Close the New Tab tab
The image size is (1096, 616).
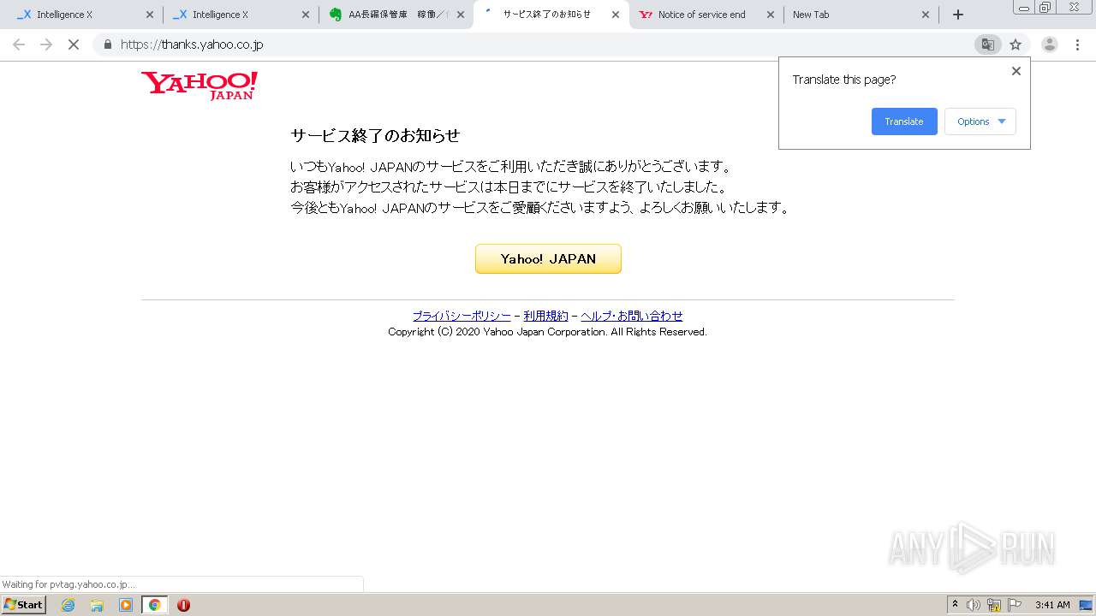pyautogui.click(x=926, y=15)
